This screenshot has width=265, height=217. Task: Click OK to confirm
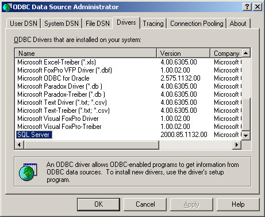point(99,204)
